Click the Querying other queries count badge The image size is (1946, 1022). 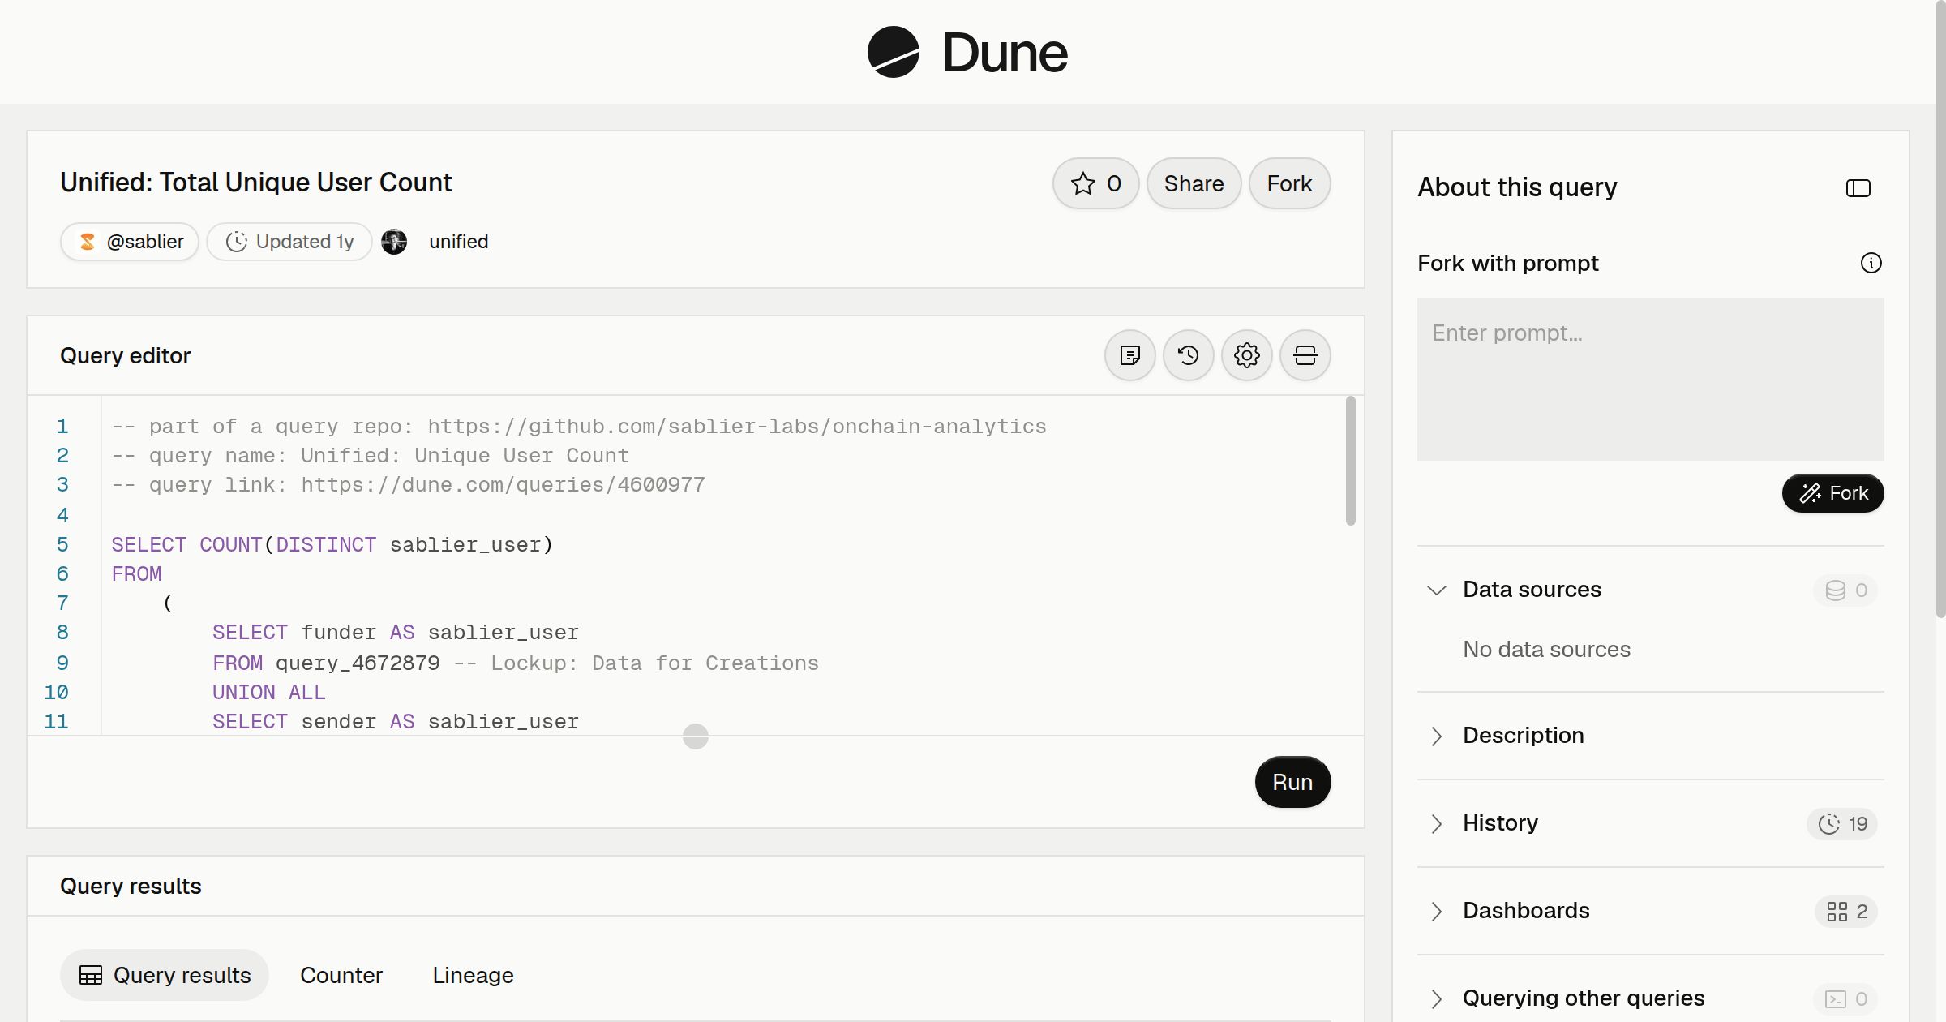coord(1845,998)
